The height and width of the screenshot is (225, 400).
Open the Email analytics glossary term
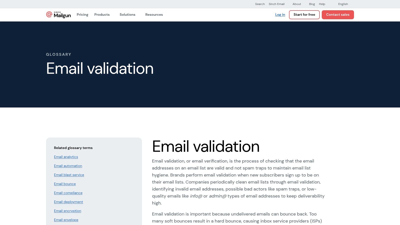[x=66, y=157]
